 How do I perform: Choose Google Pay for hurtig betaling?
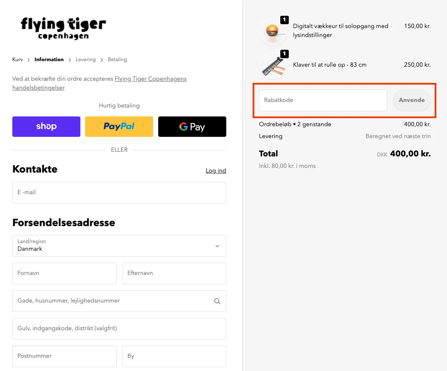192,126
